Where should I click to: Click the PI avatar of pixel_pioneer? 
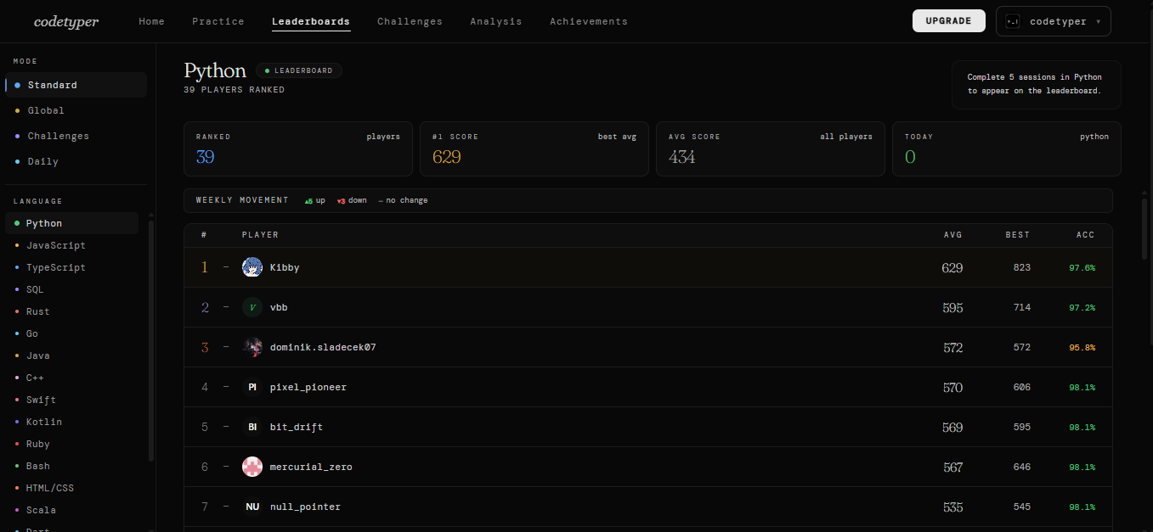tap(252, 387)
